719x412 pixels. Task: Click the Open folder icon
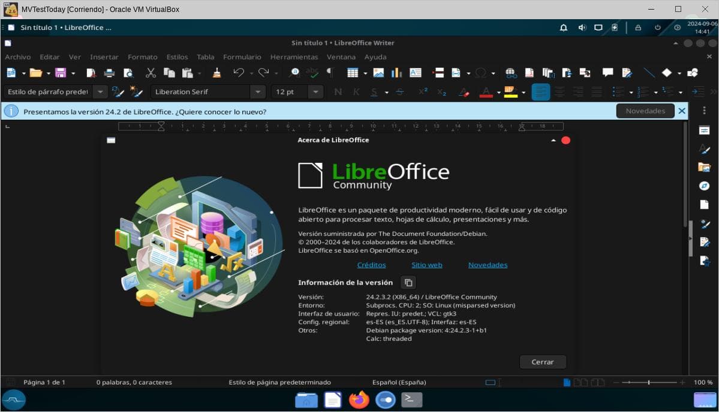(36, 73)
